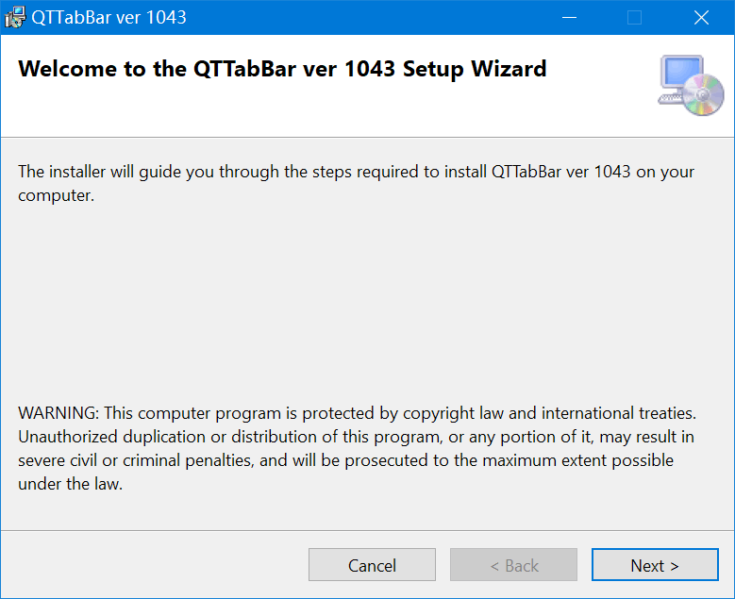The height and width of the screenshot is (599, 735).
Task: Click blank footer area left of Cancel
Action: tap(155, 565)
